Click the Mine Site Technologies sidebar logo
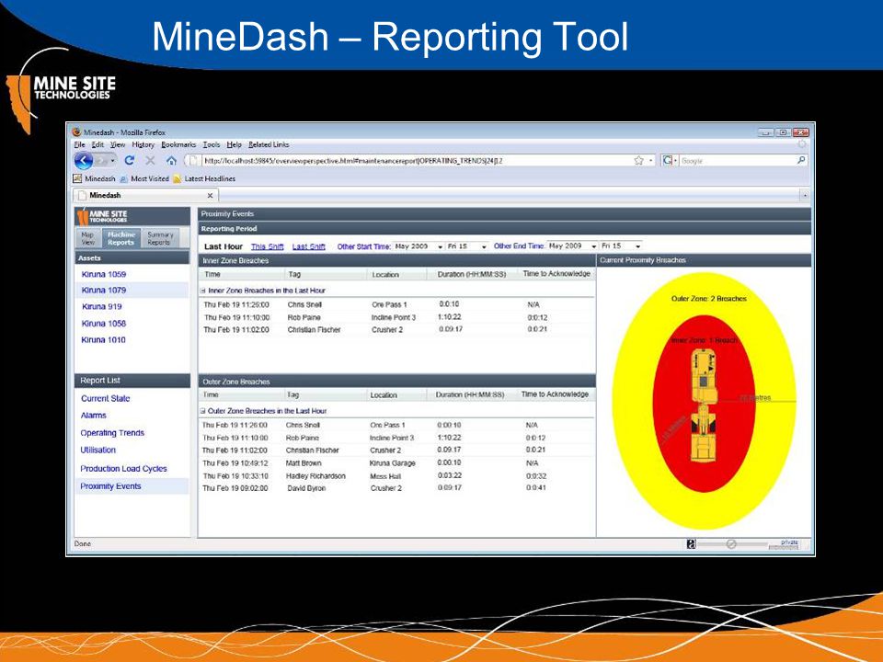The height and width of the screenshot is (662, 883). 103,215
